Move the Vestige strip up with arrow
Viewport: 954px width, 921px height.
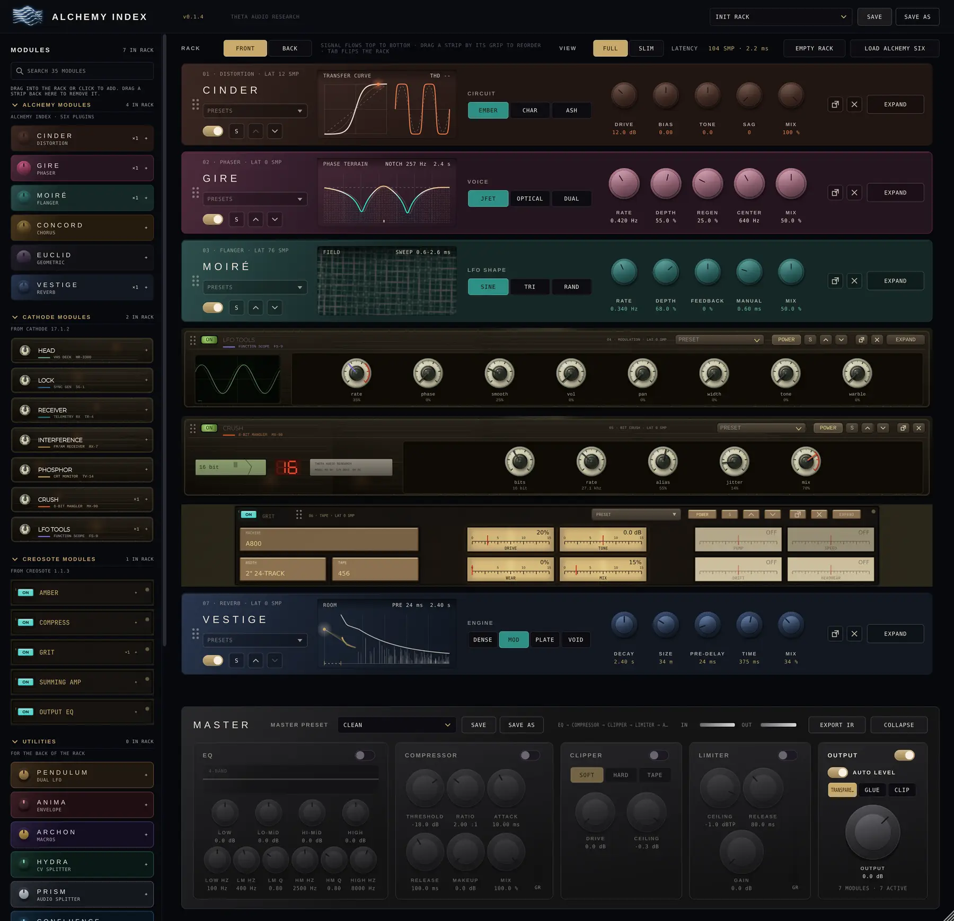coord(255,660)
